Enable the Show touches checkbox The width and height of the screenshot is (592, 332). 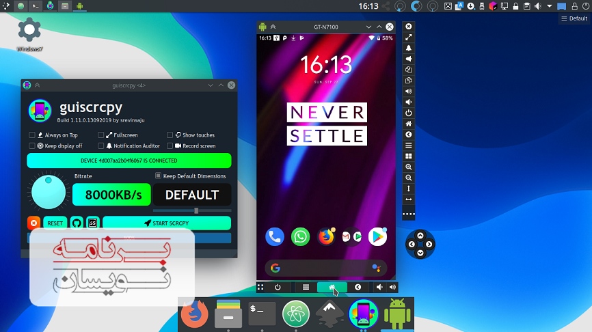[170, 135]
